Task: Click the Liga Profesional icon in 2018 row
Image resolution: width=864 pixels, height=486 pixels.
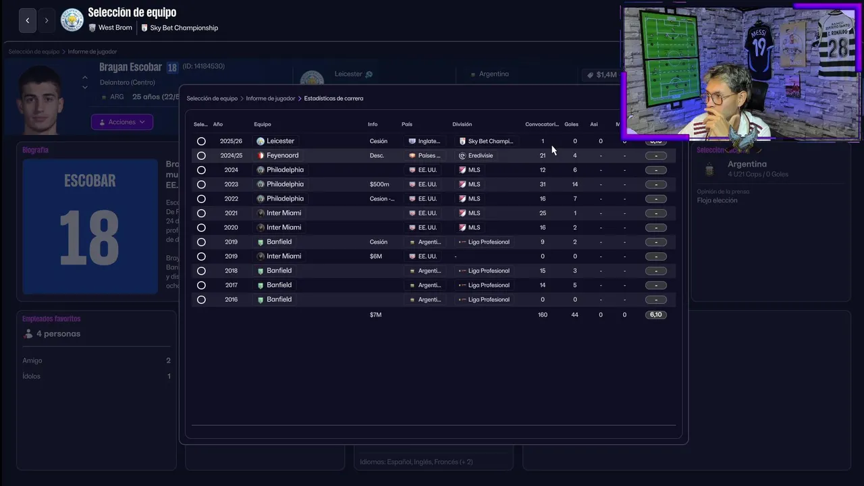Action: pos(462,271)
